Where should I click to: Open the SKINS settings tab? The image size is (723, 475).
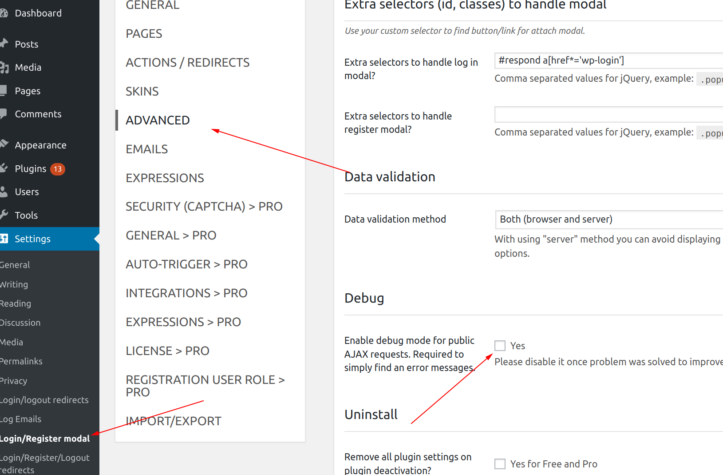[142, 91]
